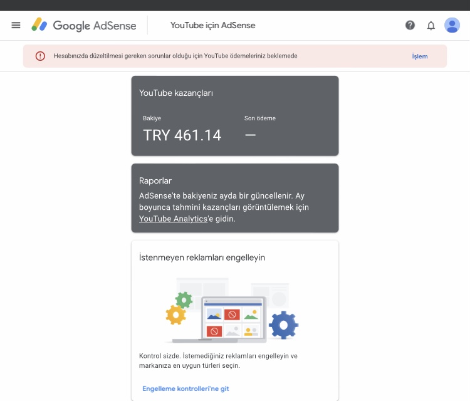This screenshot has height=401, width=470.
Task: Open the YouTube Analytics link
Action: tap(173, 219)
